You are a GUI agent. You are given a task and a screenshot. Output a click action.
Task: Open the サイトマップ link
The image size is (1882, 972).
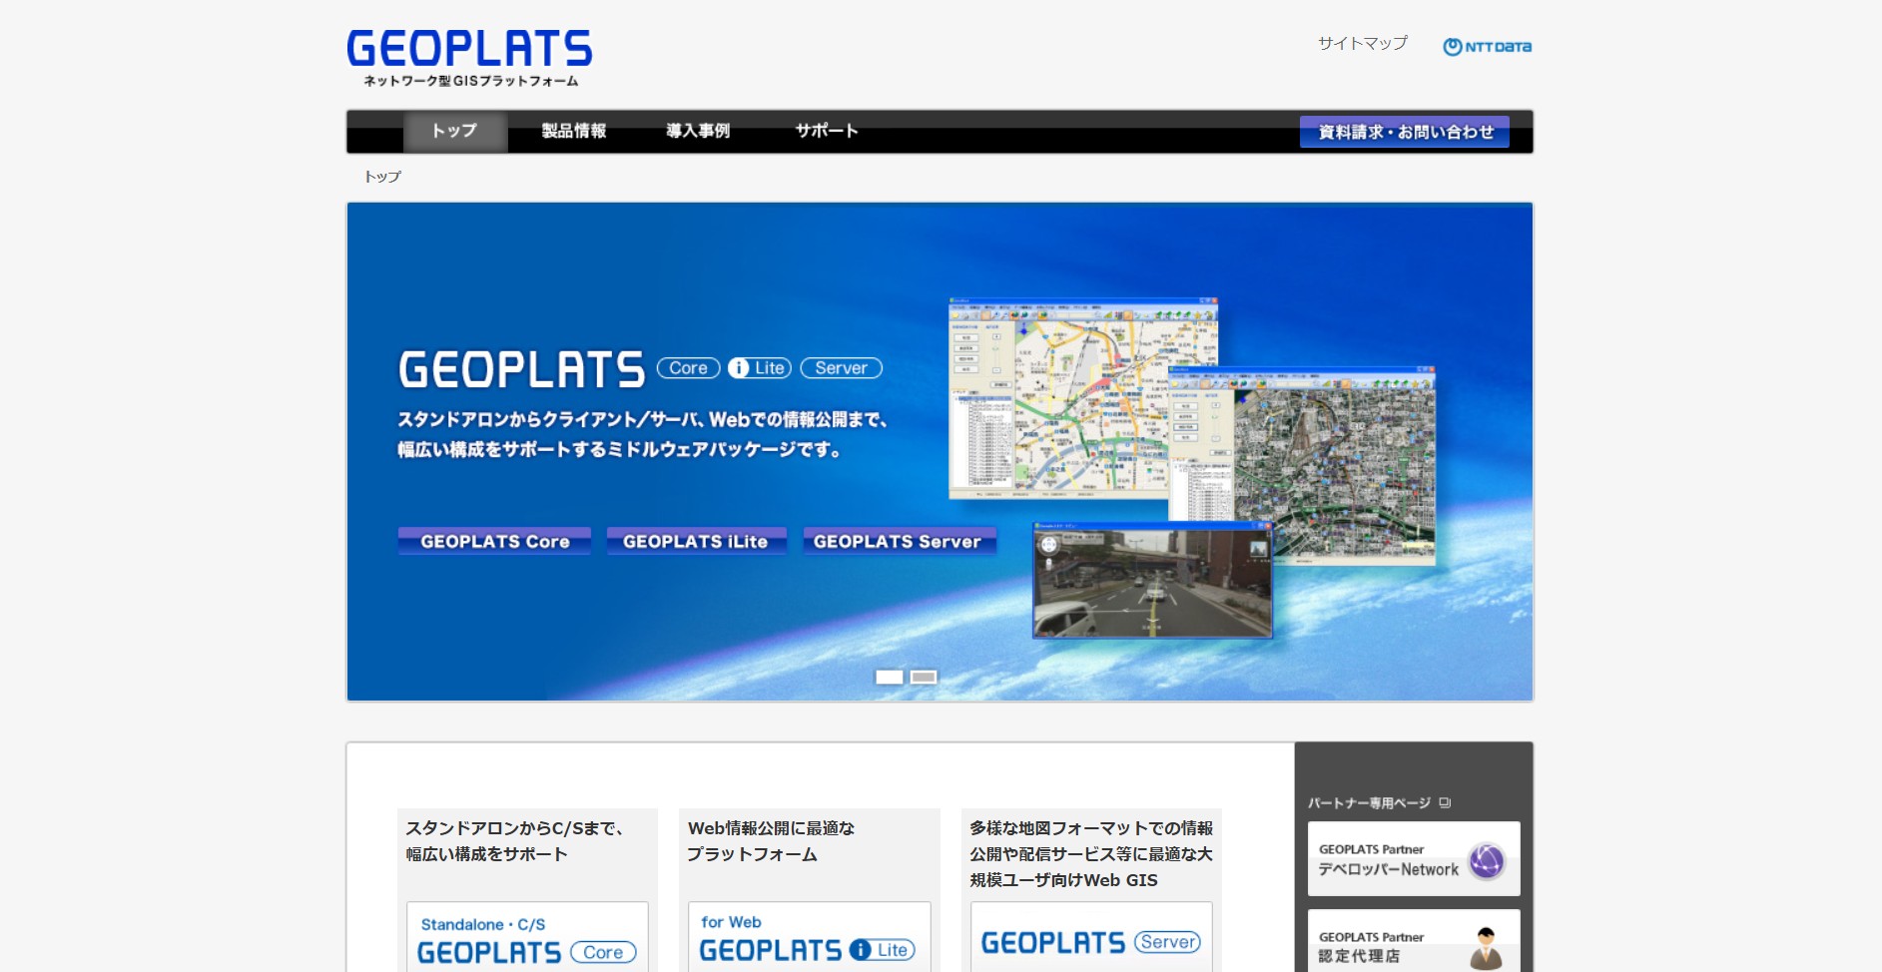[x=1362, y=43]
